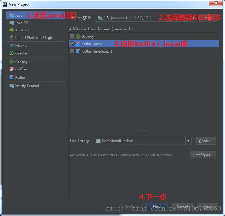The width and height of the screenshot is (225, 216).
Task: Enable the Groovy framework checkbox
Action: [72, 36]
